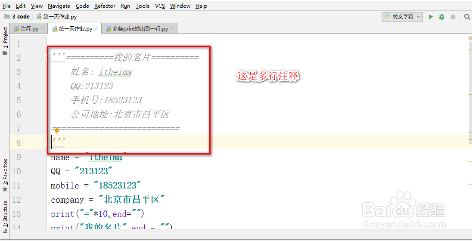Image resolution: width=472 pixels, height=241 pixels.
Task: Click line number 5 in the gutter
Action: click(19, 100)
